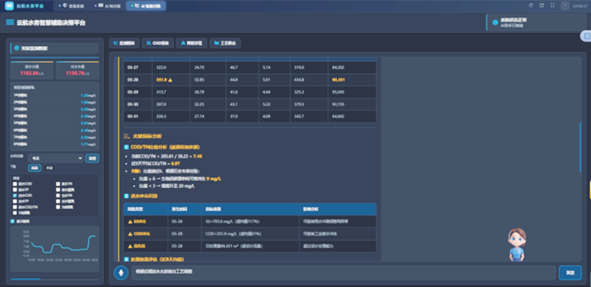Image resolution: width=591 pixels, height=287 pixels.
Task: Select the 自动 Y-axis option
Action: 35,168
